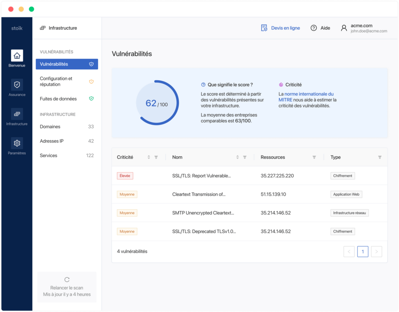Viewport: 399px width, 312px height.
Task: Open the Ressources column filter
Action: click(314, 157)
